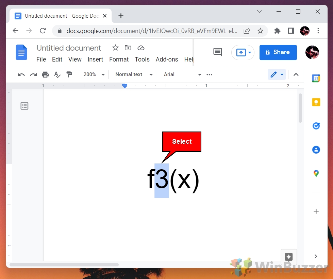The height and width of the screenshot is (279, 333).
Task: Open Chrome three-dot menu
Action: pos(318,31)
